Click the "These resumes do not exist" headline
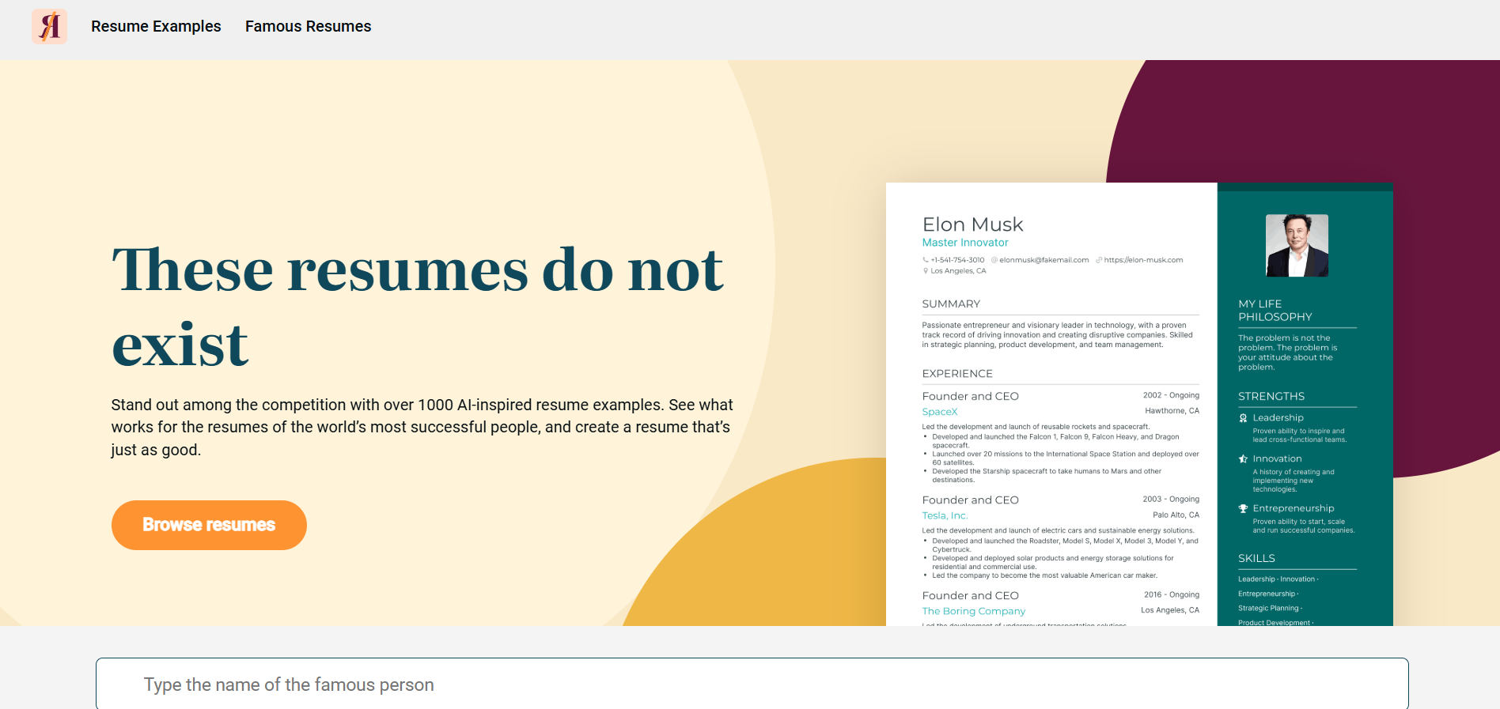Viewport: 1500px width, 709px height. tap(417, 307)
